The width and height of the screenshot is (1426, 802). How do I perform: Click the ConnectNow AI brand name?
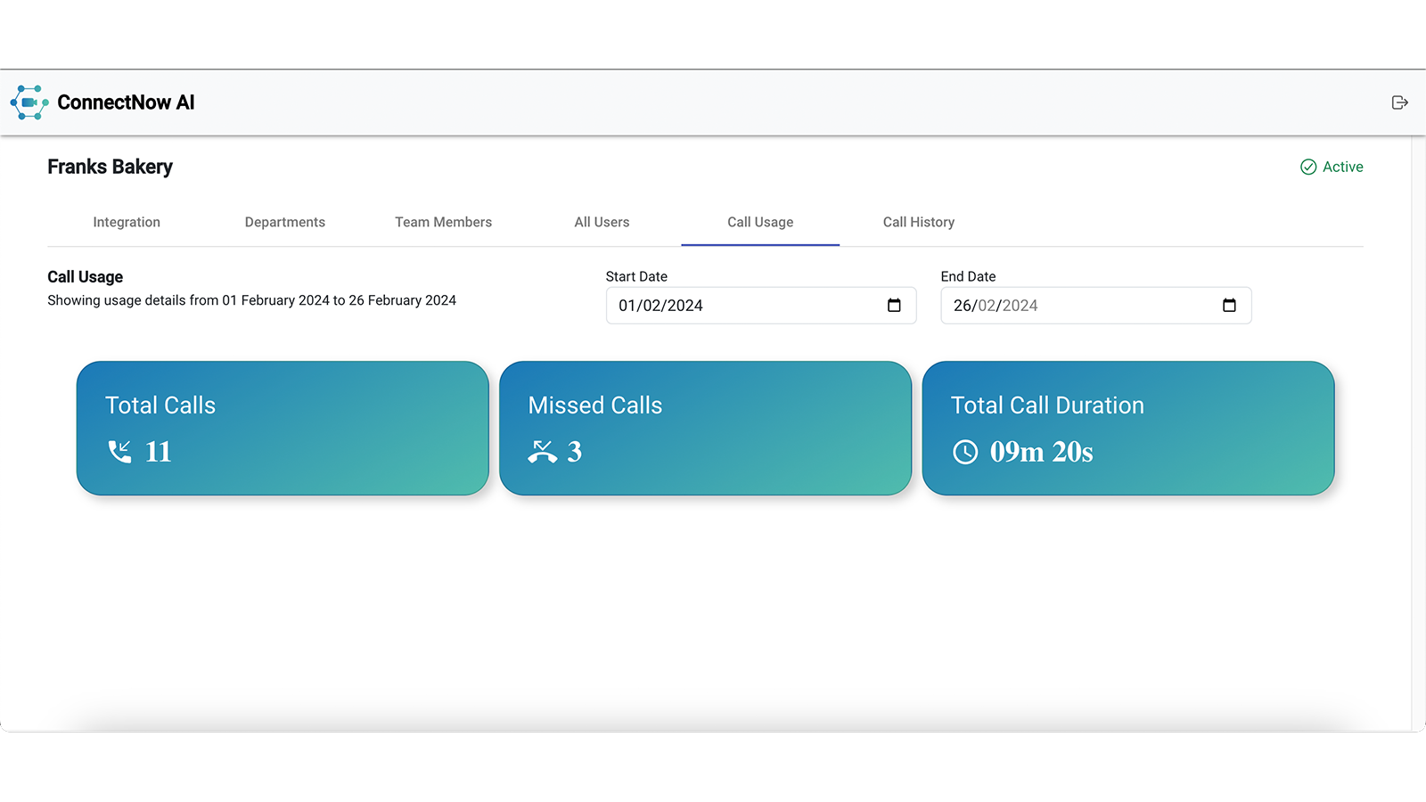126,102
